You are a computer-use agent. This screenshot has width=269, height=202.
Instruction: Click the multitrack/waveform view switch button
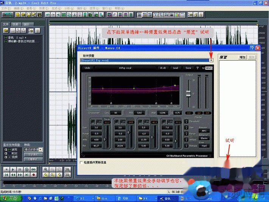point(8,15)
